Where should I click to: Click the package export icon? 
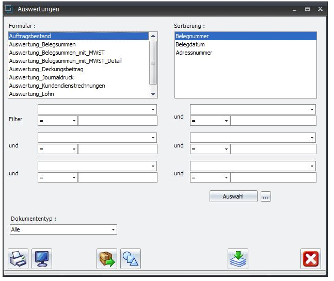(107, 258)
